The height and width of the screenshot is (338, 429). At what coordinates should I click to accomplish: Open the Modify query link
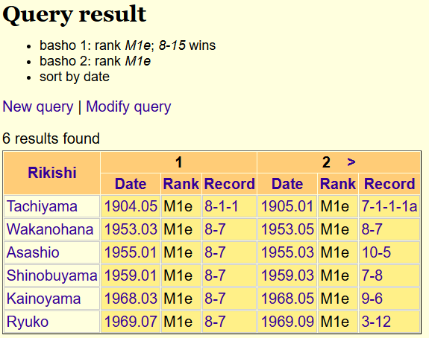(x=128, y=106)
